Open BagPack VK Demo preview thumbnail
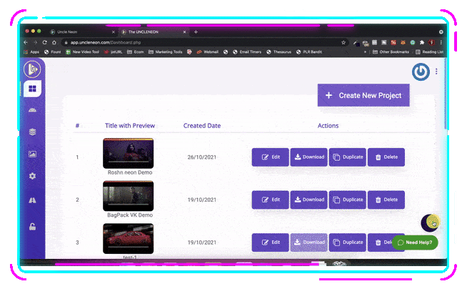 (x=129, y=196)
